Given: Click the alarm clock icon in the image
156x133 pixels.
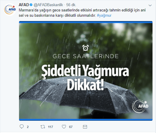Looking at the screenshot, I should click(x=86, y=48).
